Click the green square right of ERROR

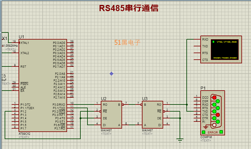point(221,132)
